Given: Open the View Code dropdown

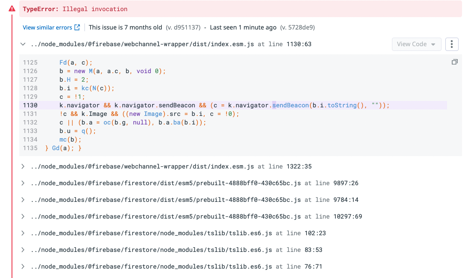Looking at the screenshot, I should coord(416,44).
